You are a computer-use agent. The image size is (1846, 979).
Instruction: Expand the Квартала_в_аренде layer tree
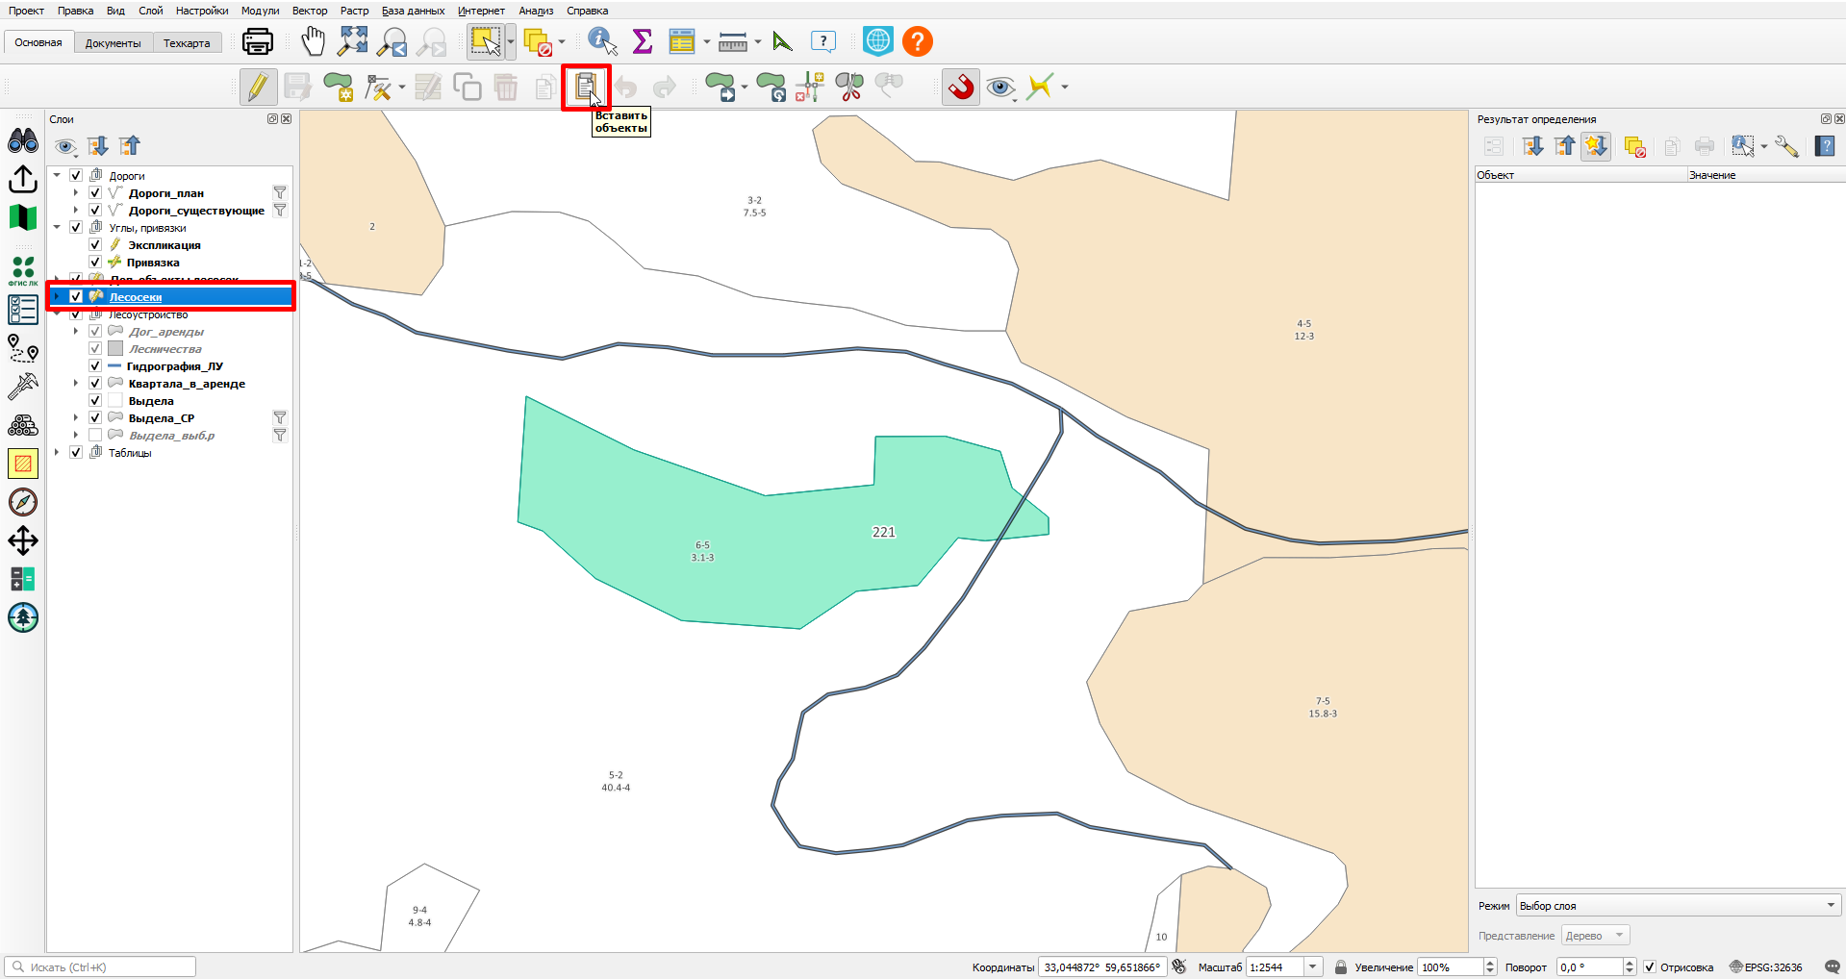pos(76,384)
